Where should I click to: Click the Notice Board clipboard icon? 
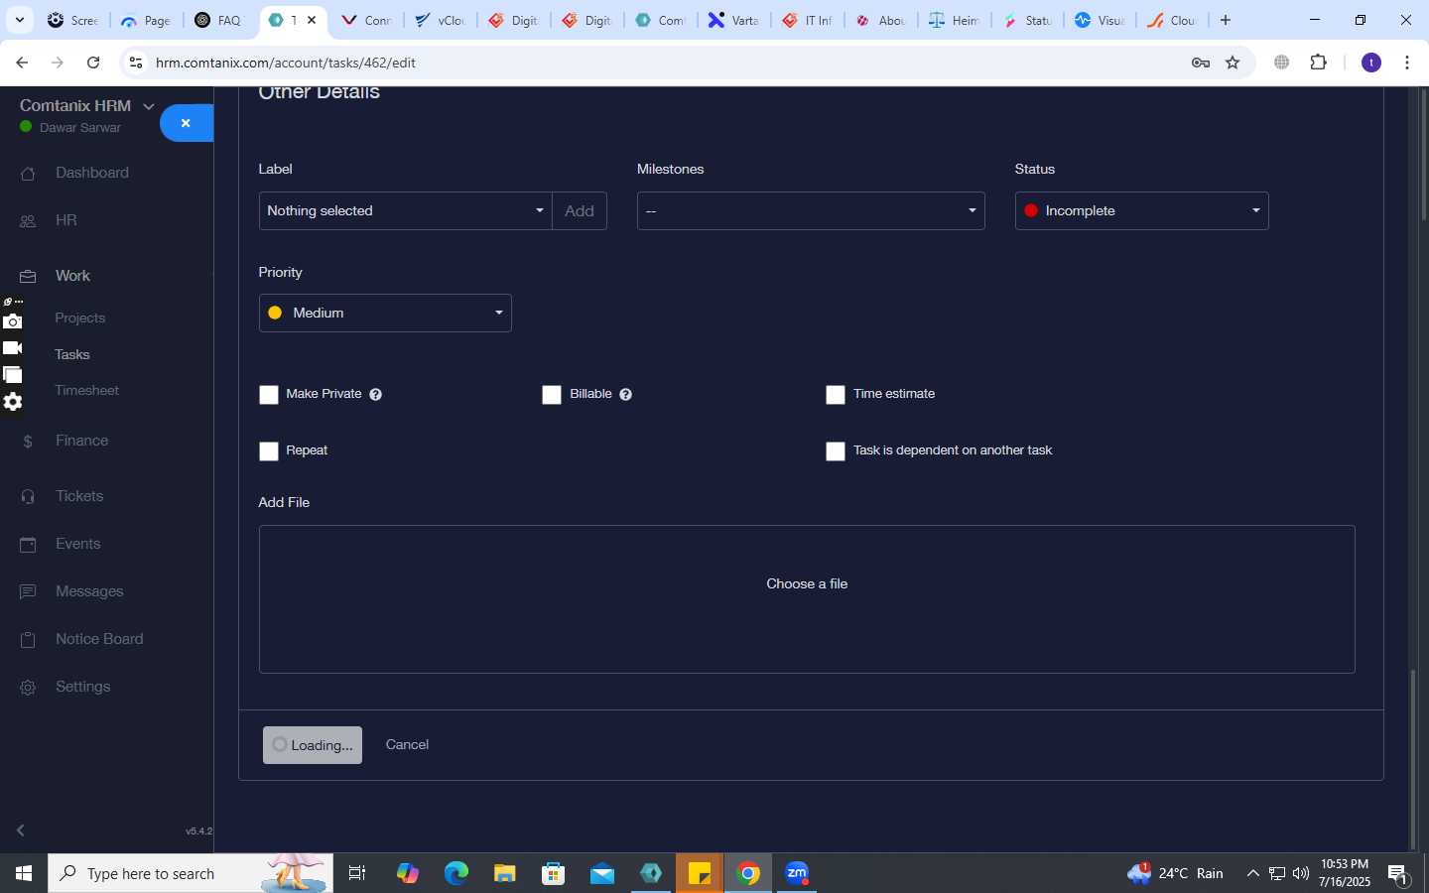click(28, 640)
